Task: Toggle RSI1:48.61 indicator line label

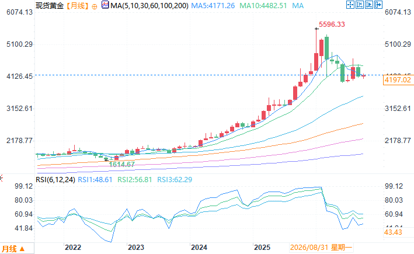Action: coord(95,180)
